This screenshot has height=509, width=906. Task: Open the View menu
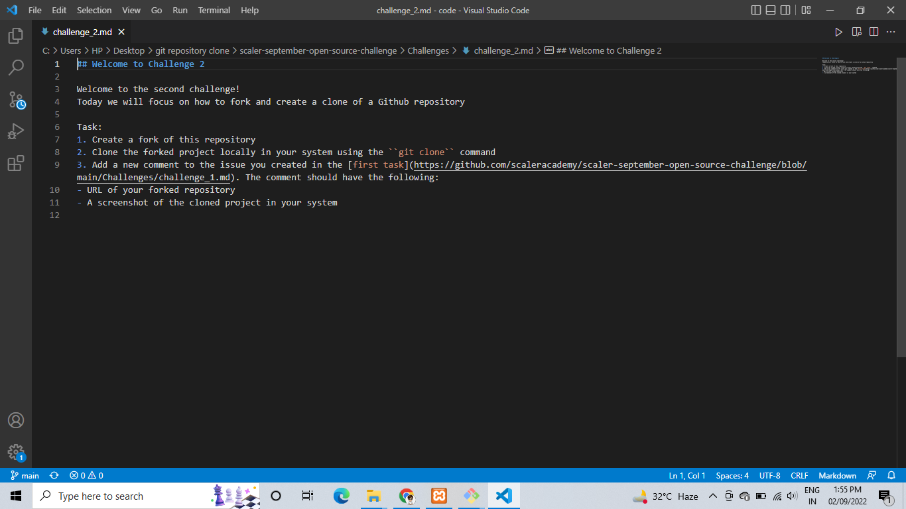131,10
